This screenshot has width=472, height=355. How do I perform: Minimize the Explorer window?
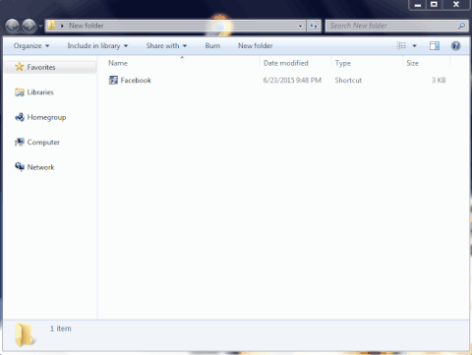click(x=418, y=5)
